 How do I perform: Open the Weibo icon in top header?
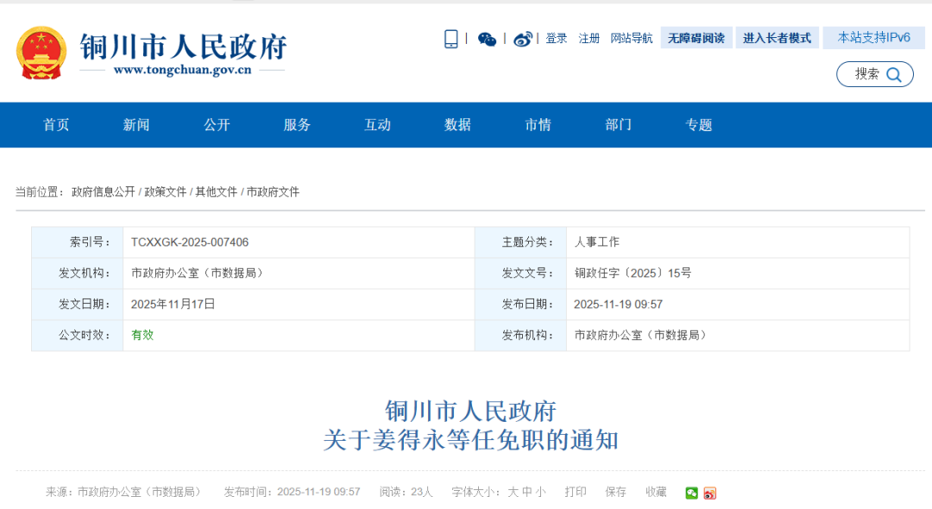pyautogui.click(x=523, y=39)
